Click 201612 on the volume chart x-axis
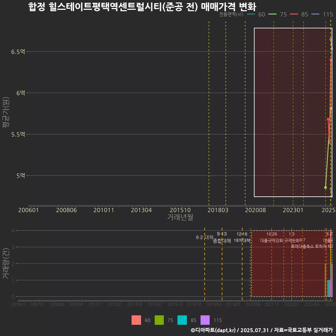The width and height of the screenshot is (336, 336). 194,304
